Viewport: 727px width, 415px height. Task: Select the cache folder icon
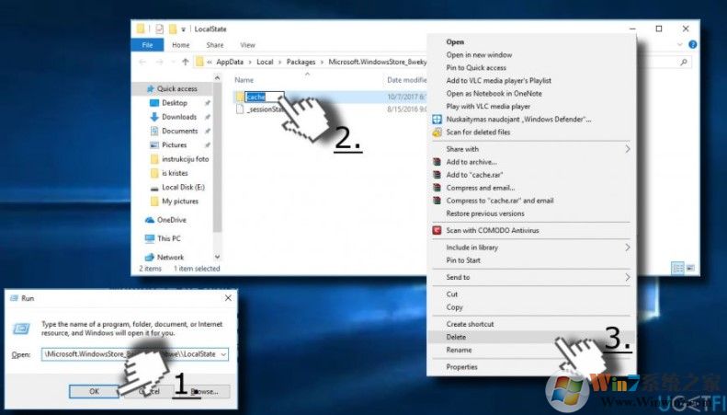(240, 97)
